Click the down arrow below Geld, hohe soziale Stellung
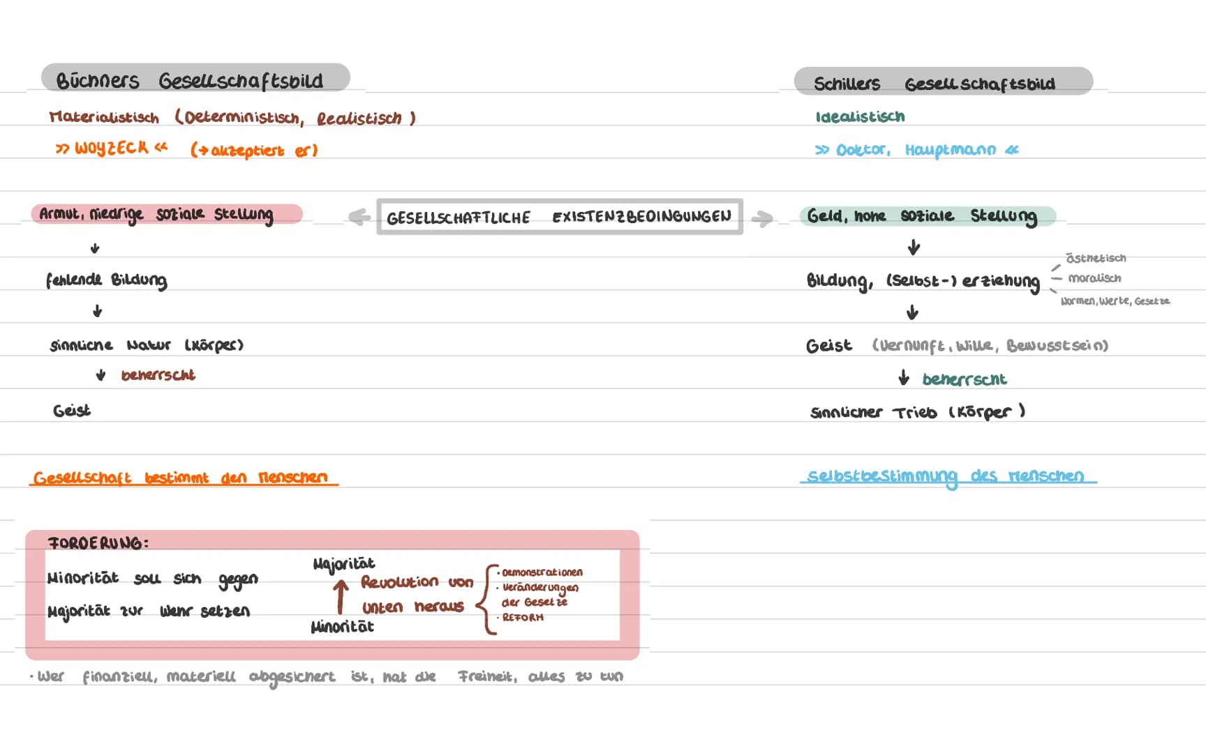 pos(914,248)
